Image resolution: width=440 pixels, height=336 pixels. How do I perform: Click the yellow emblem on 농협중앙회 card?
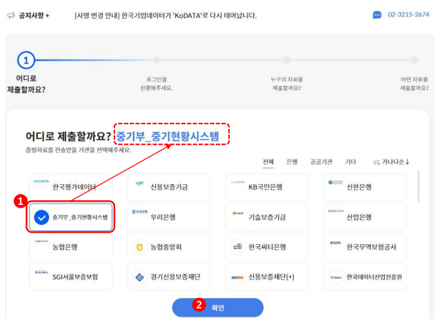tap(139, 247)
